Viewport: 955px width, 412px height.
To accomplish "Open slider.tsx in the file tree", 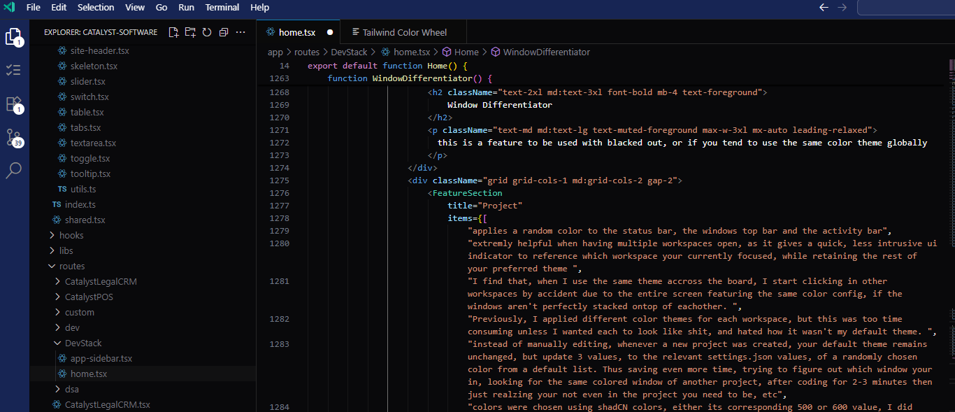I will click(x=88, y=81).
